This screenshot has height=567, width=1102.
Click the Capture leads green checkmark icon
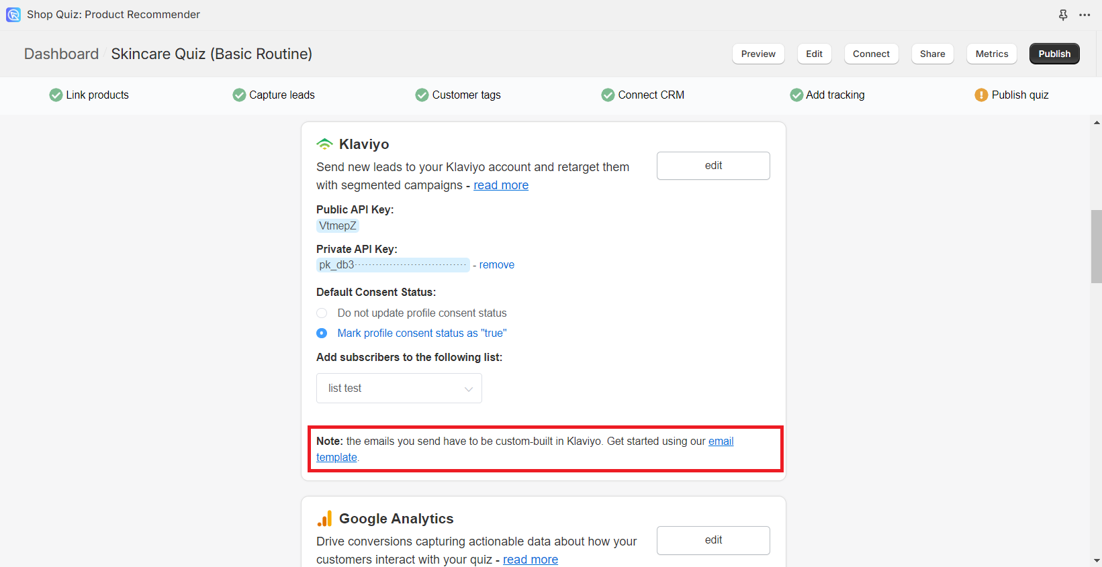[x=239, y=95]
